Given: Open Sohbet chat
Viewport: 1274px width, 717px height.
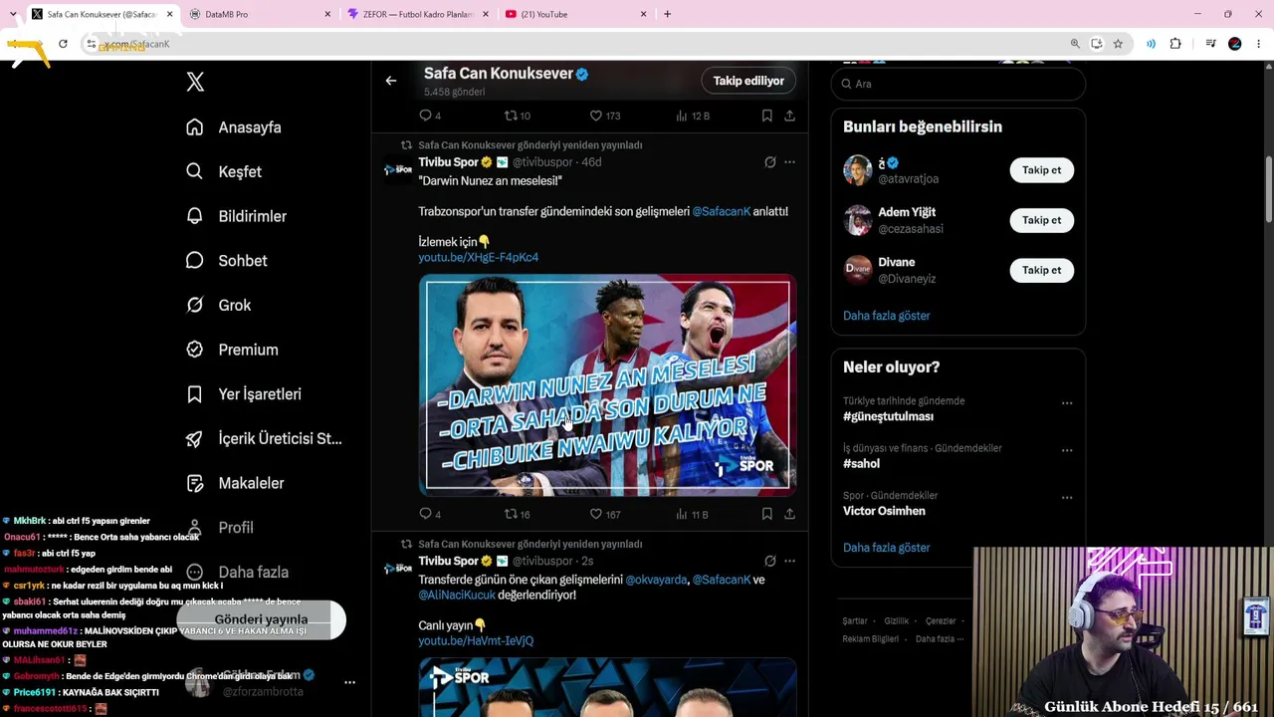Looking at the screenshot, I should coord(227,261).
